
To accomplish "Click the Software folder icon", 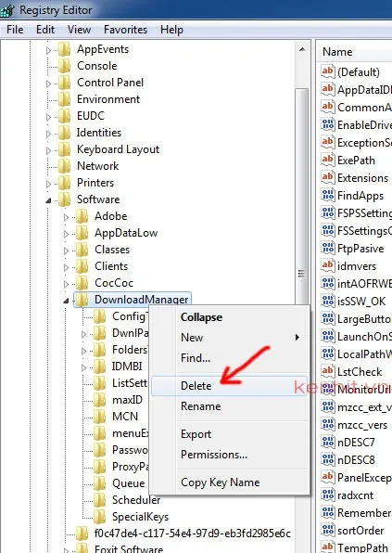I will point(65,199).
